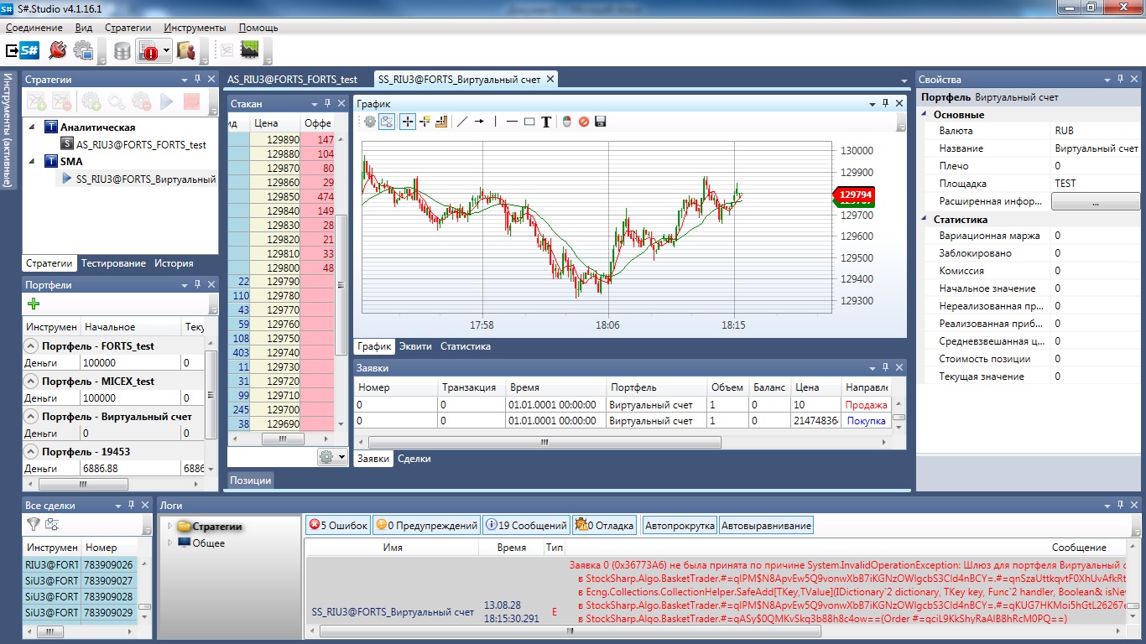Screen dimensions: 1146x644
Task: Open the Инструменты menu
Action: coord(195,28)
